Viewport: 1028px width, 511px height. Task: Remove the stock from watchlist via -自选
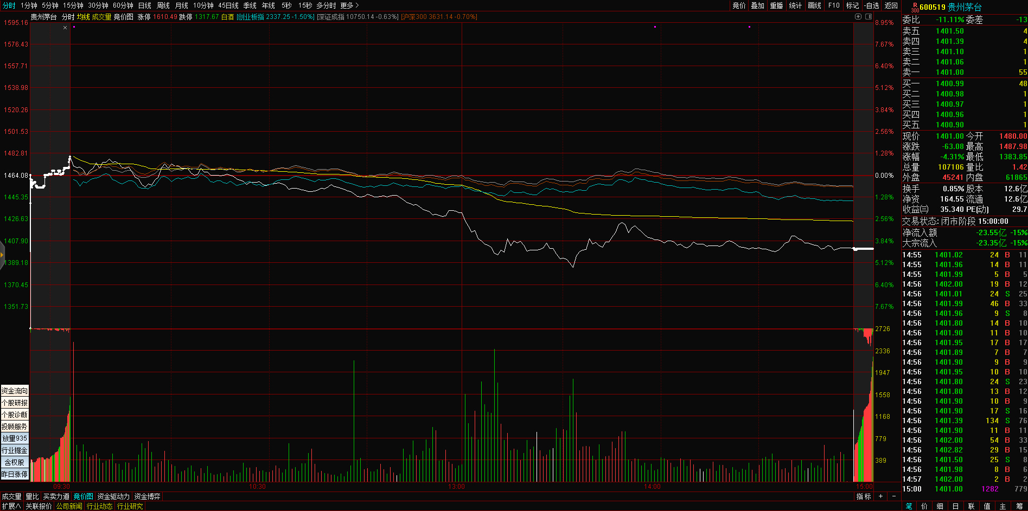(872, 5)
